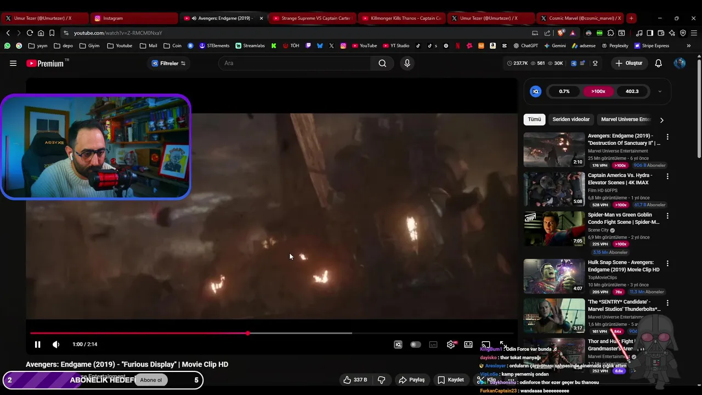
Task: Reload the current page
Action: click(x=30, y=33)
